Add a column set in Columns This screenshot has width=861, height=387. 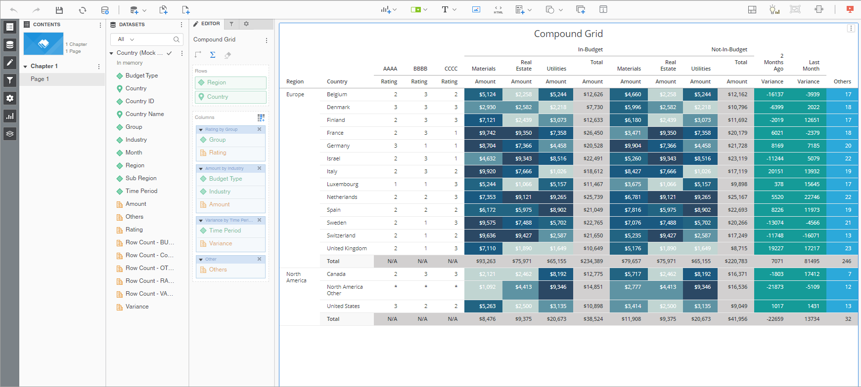click(x=261, y=117)
